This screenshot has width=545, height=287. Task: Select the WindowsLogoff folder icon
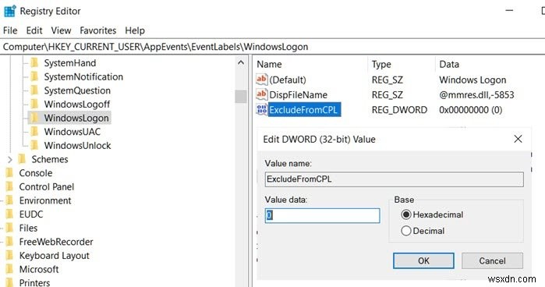[34, 104]
